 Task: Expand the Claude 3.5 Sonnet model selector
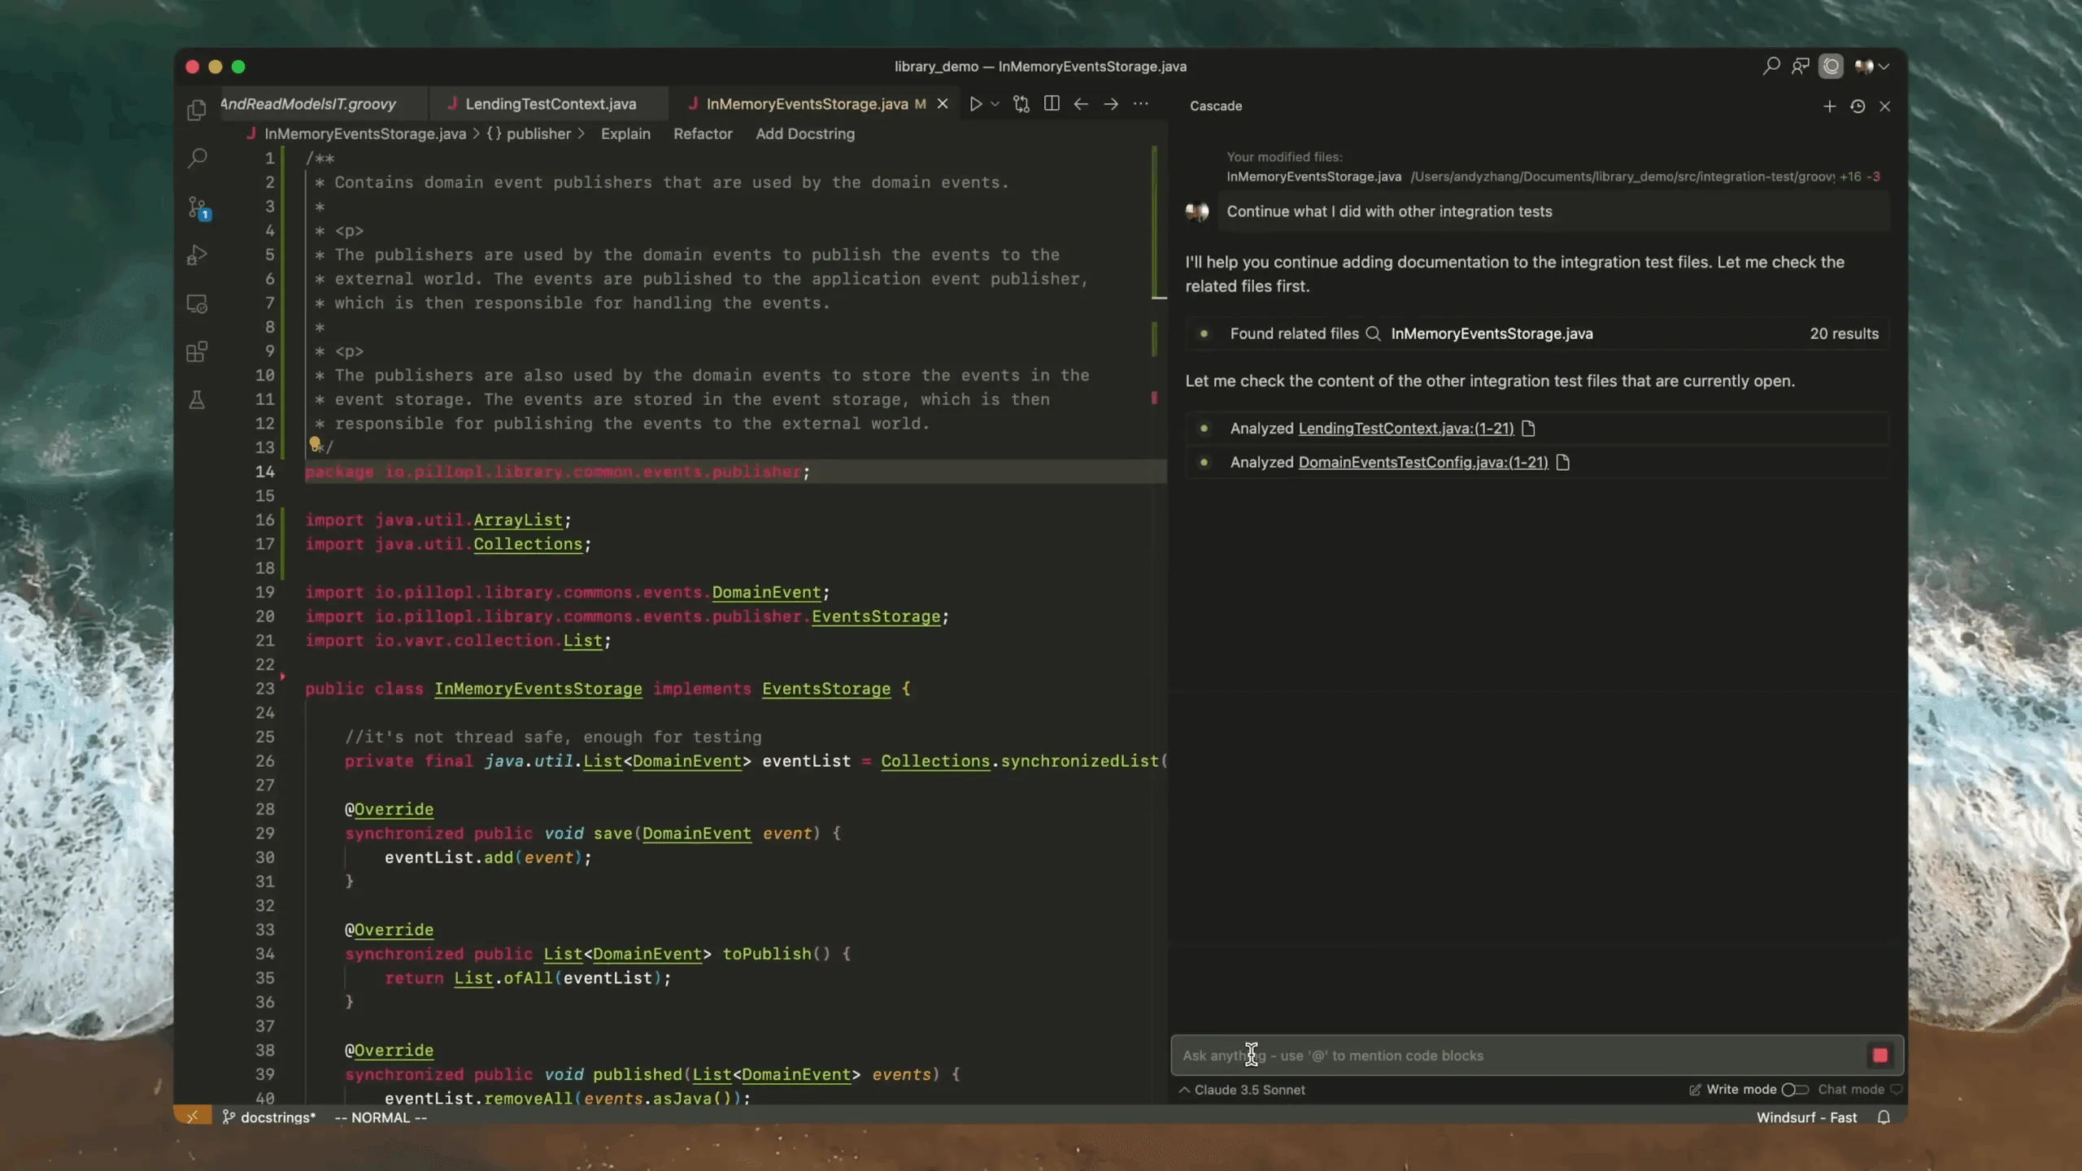1242,1090
